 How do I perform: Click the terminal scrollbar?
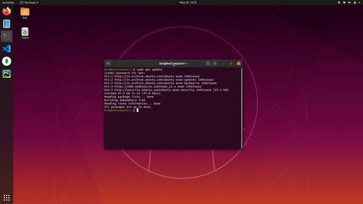(x=242, y=108)
